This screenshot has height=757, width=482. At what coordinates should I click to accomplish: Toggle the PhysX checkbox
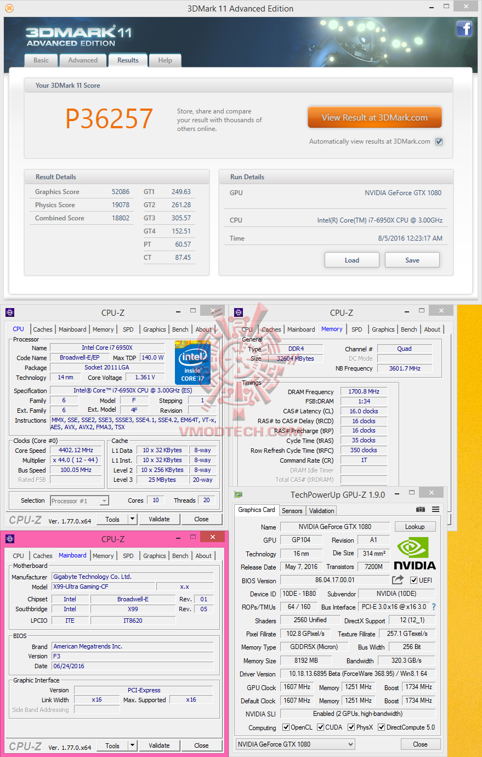[x=351, y=727]
